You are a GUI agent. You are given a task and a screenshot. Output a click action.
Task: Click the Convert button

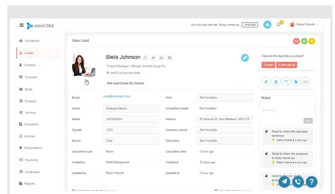click(268, 65)
